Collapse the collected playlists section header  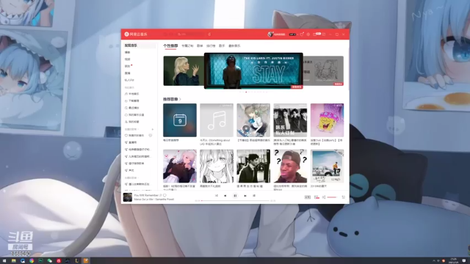click(x=132, y=177)
